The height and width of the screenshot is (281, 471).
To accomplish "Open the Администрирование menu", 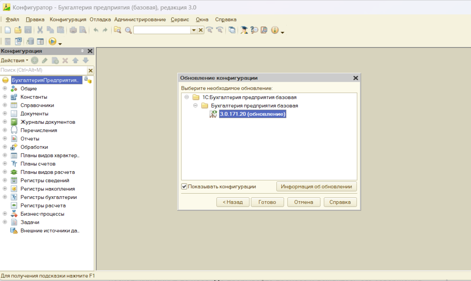I will click(140, 19).
